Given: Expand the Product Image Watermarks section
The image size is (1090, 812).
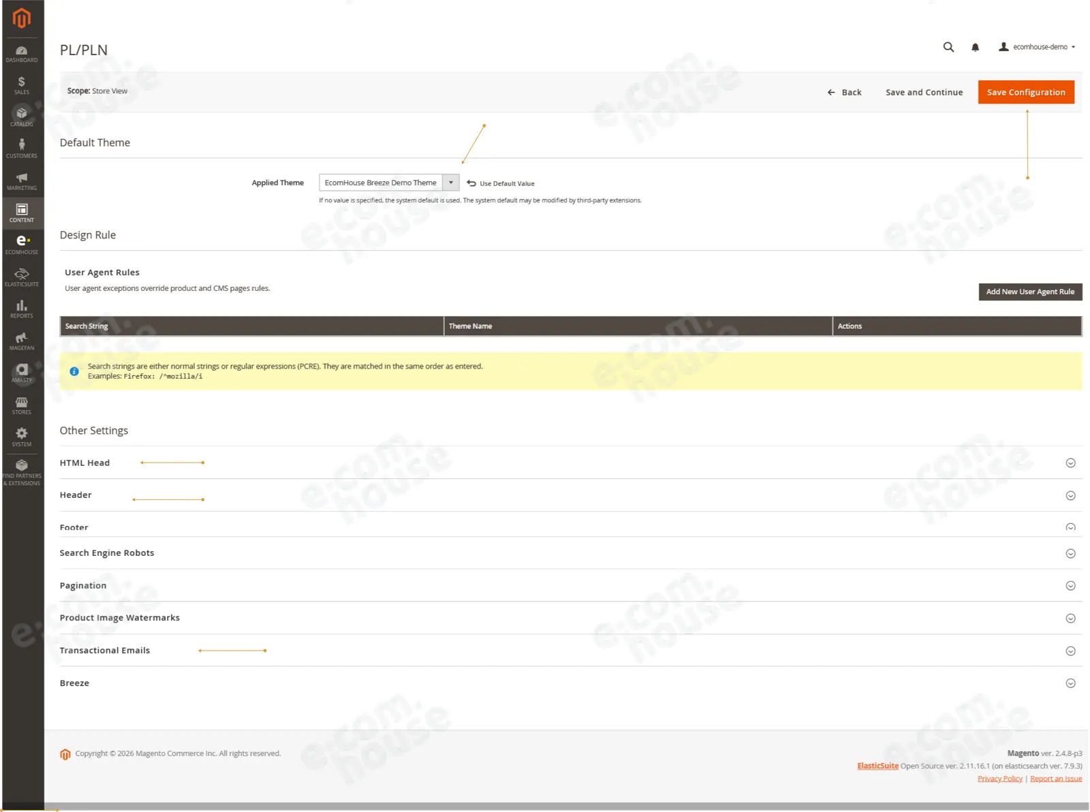Looking at the screenshot, I should pyautogui.click(x=570, y=618).
